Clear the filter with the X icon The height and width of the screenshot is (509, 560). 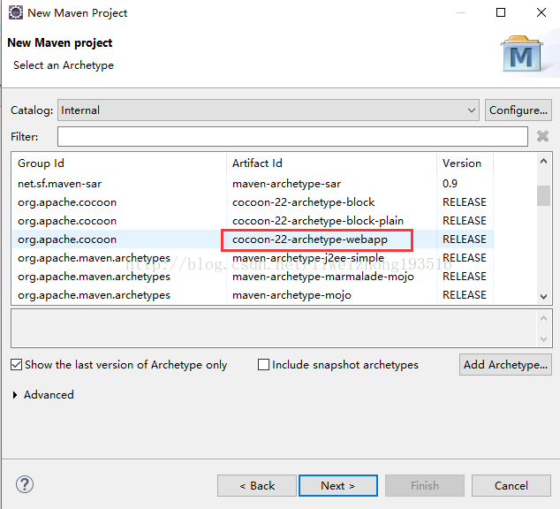542,136
